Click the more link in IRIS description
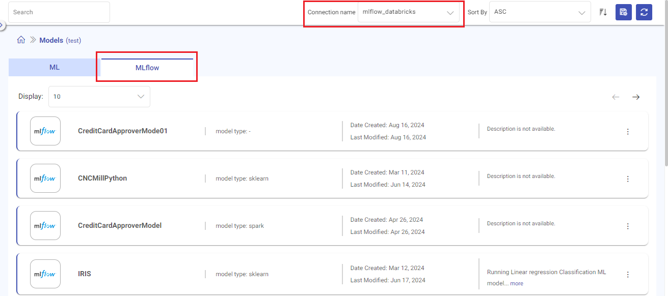Image resolution: width=668 pixels, height=296 pixels. [516, 283]
